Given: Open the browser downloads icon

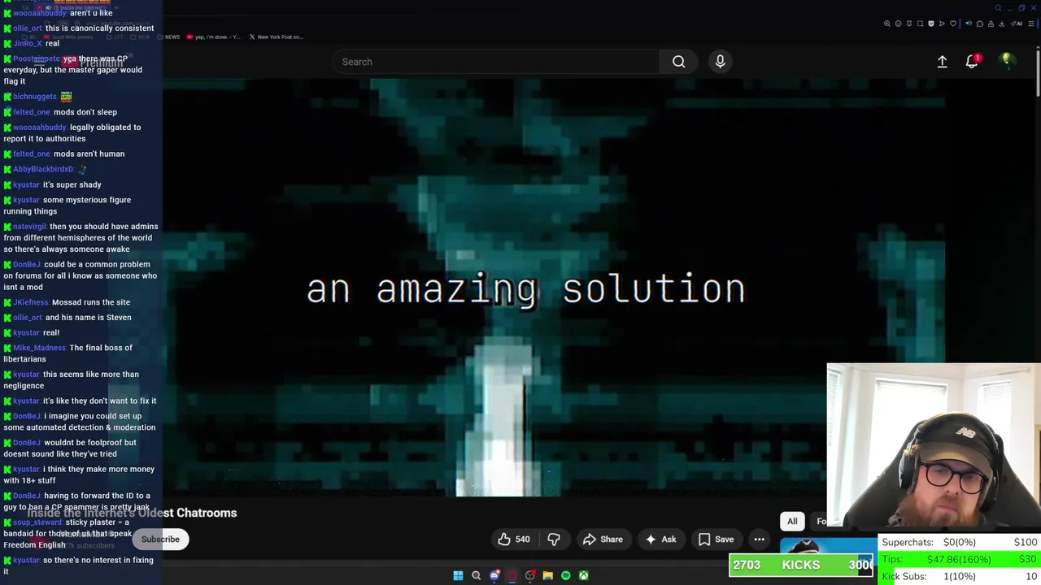Looking at the screenshot, I should 1002,24.
